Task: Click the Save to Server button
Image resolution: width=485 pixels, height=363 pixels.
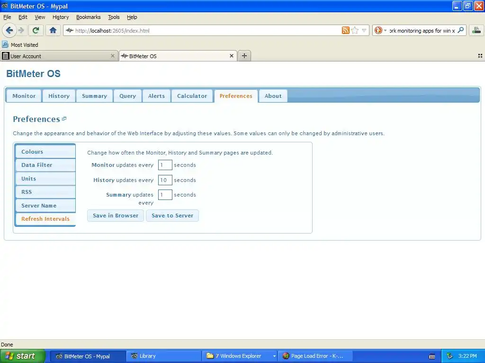Action: [x=172, y=216]
